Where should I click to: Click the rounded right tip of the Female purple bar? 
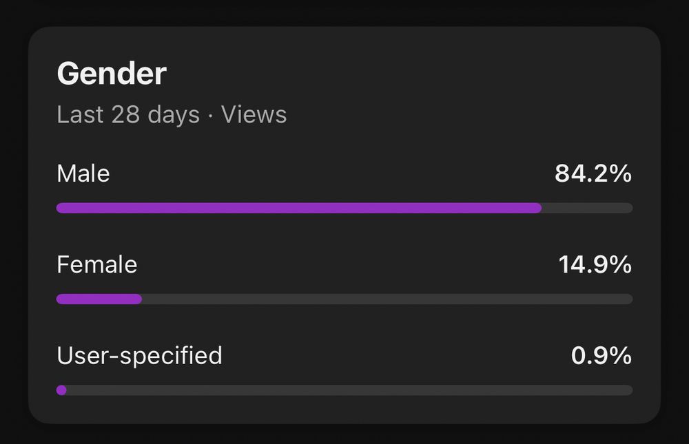click(138, 299)
